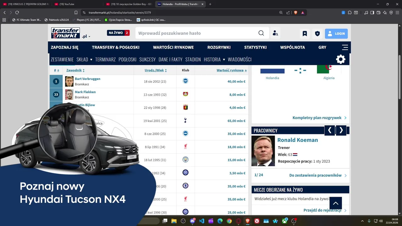This screenshot has width=402, height=226.
Task: Sort table by # column
Action: tap(57, 70)
